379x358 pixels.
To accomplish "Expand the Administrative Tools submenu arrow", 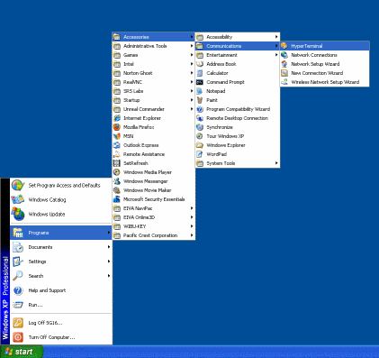I will point(192,46).
